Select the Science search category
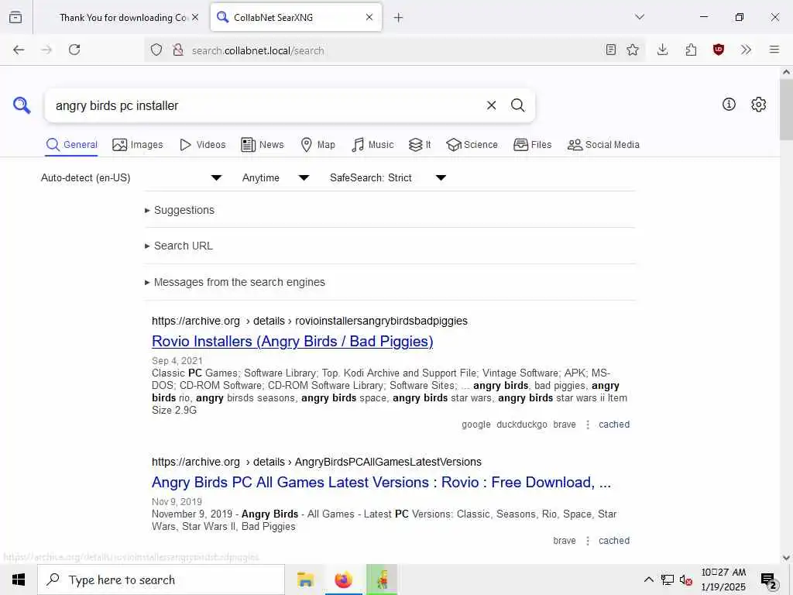The image size is (793, 595). [472, 145]
